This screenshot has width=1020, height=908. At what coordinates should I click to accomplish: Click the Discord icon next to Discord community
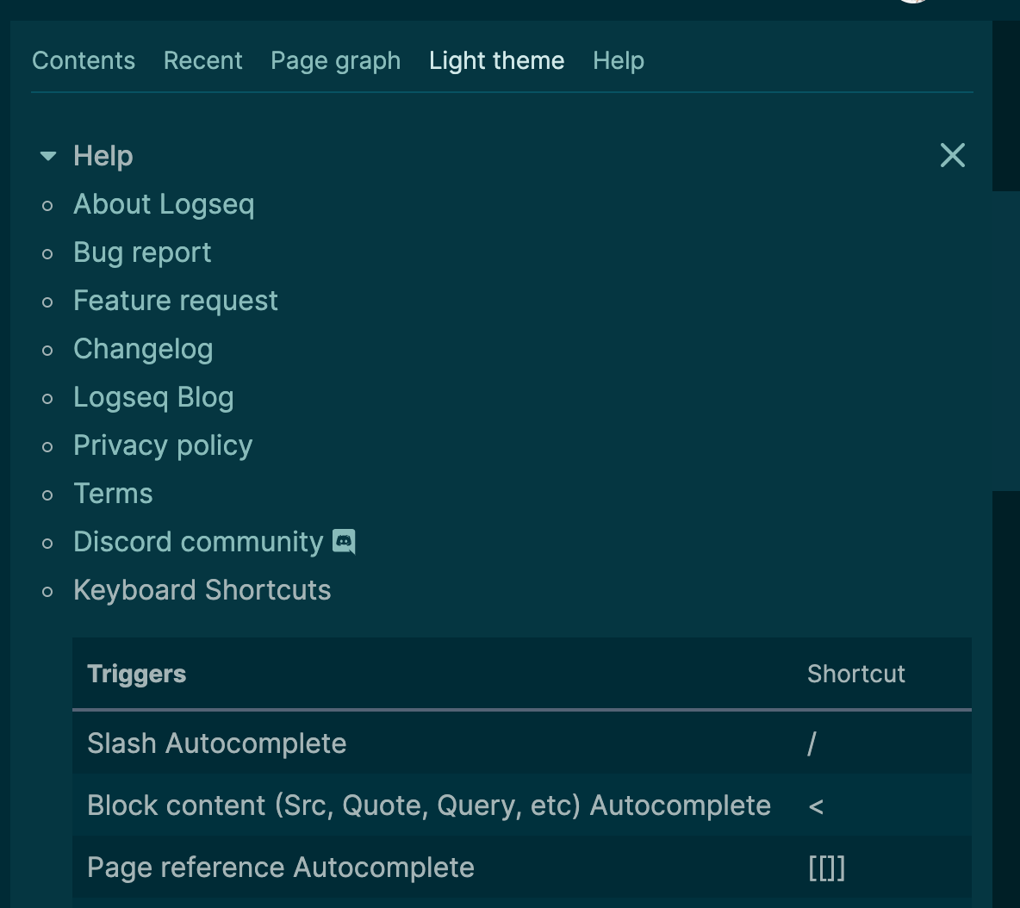tap(344, 541)
